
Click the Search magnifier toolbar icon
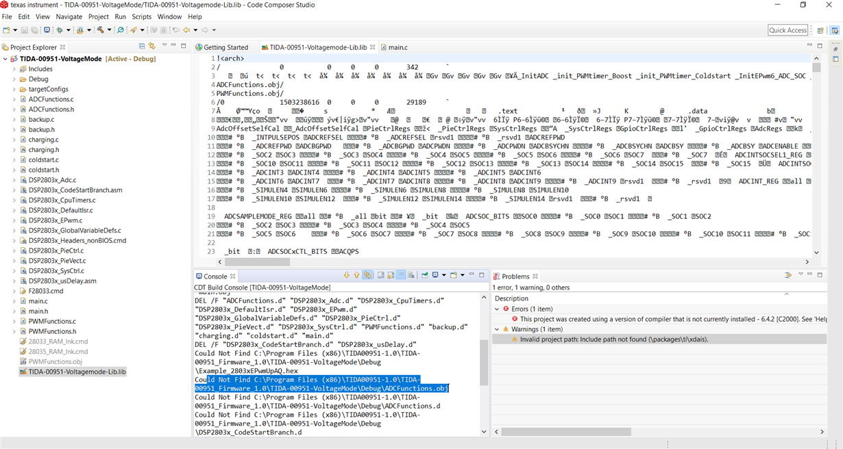tap(121, 30)
